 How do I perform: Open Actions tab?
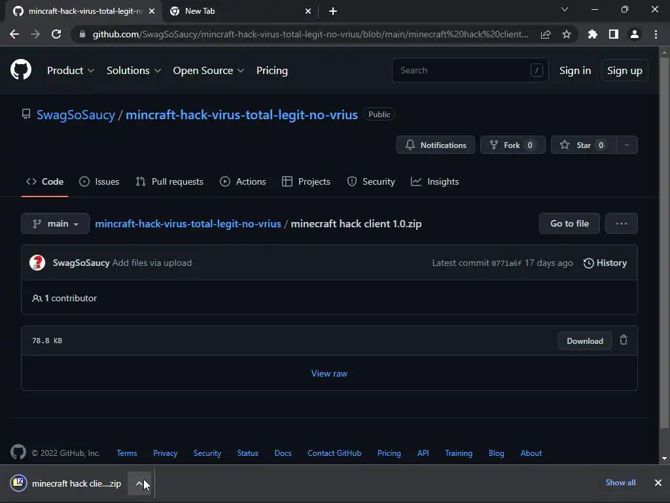click(x=243, y=182)
